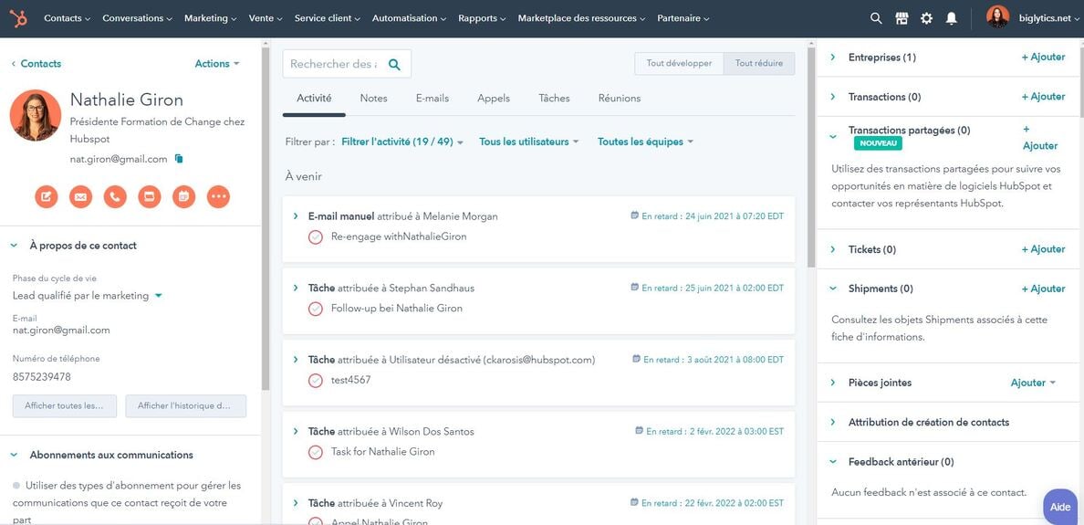Viewport: 1084px width, 525px height.
Task: Expand the Entreprises (1) section
Action: click(833, 58)
